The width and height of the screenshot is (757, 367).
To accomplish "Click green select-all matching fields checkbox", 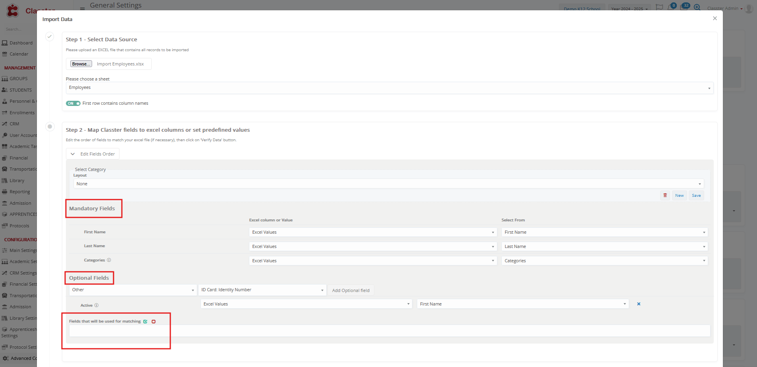I will tap(145, 322).
